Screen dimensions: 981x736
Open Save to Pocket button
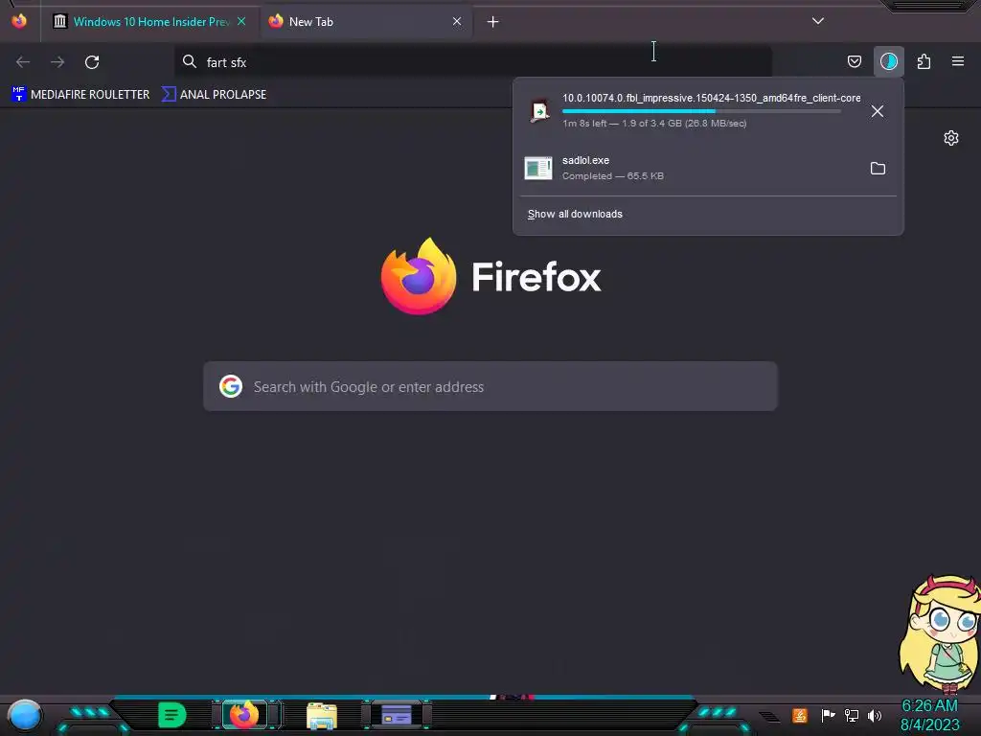854,61
